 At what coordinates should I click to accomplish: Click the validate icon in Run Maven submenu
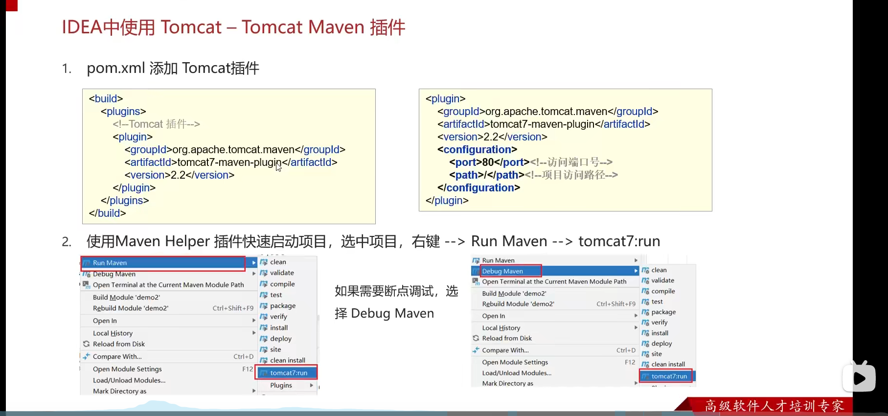pyautogui.click(x=264, y=273)
